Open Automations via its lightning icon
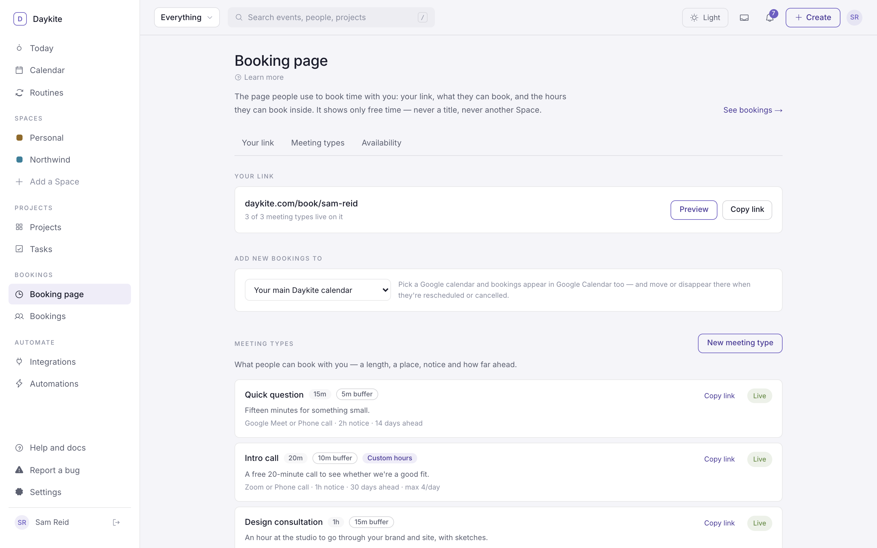This screenshot has height=548, width=877. (x=19, y=384)
